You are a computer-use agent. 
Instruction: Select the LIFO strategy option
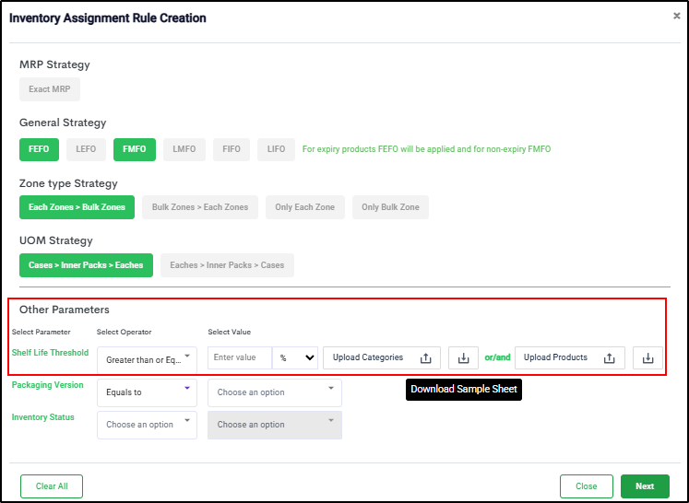(x=276, y=149)
